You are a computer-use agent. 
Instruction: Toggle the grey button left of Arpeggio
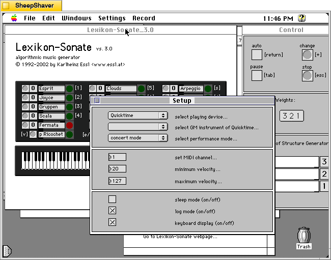point(165,89)
